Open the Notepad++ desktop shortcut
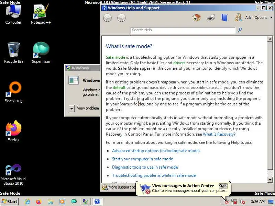275x206 pixels. click(x=41, y=14)
